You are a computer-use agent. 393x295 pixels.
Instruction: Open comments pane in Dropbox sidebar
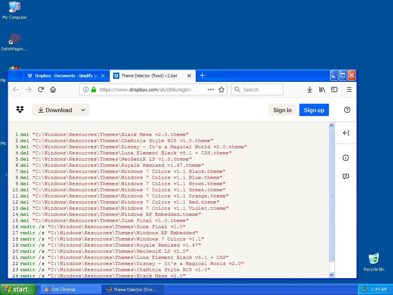(x=346, y=176)
